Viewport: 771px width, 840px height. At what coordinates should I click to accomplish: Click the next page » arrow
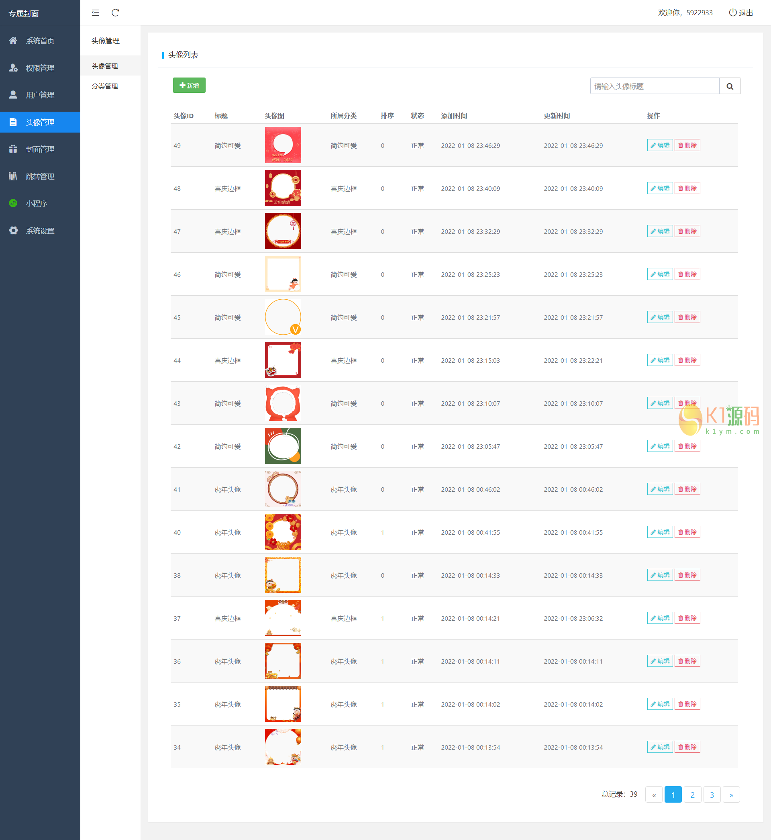[731, 795]
